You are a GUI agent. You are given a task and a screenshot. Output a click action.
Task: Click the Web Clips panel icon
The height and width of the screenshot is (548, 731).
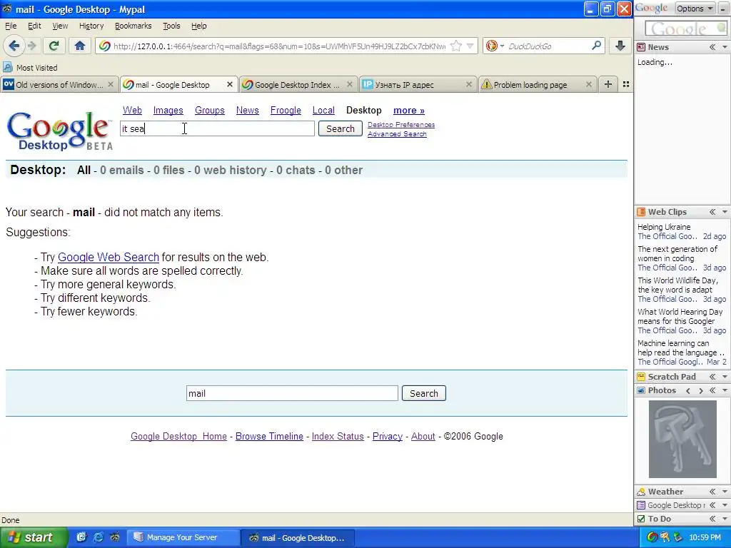(x=641, y=212)
